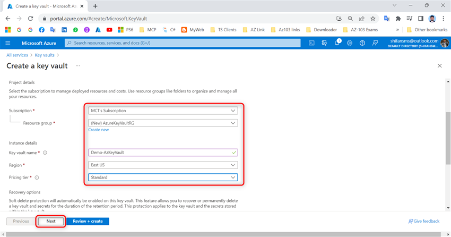Bookmark this page with the star icon
The height and width of the screenshot is (237, 451).
point(373,19)
